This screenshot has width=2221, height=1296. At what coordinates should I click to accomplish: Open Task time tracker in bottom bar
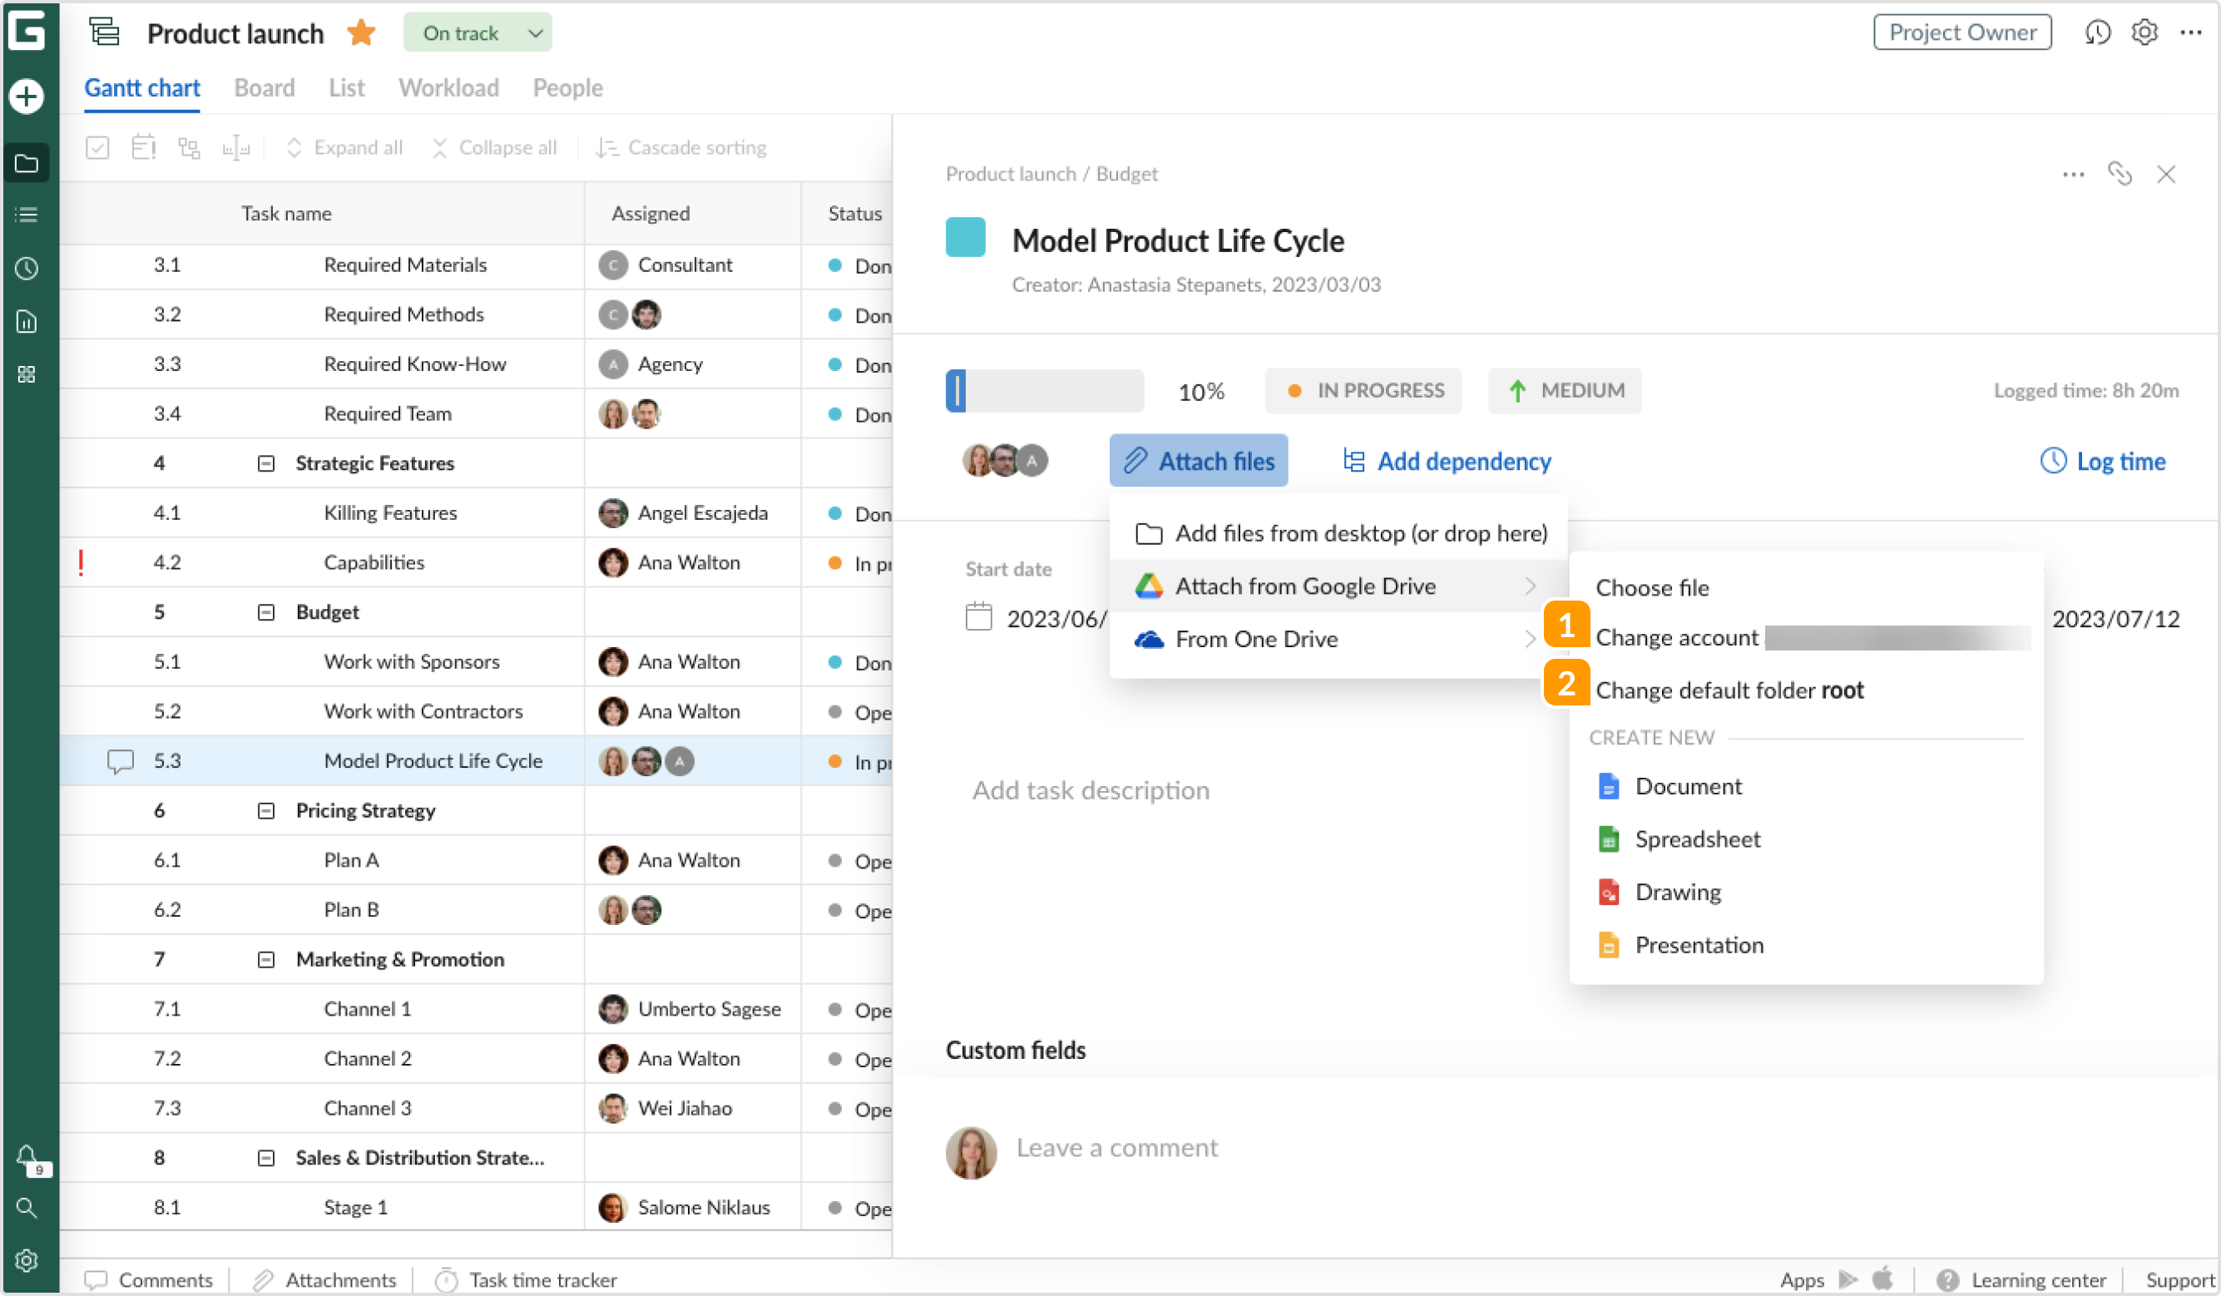[527, 1280]
